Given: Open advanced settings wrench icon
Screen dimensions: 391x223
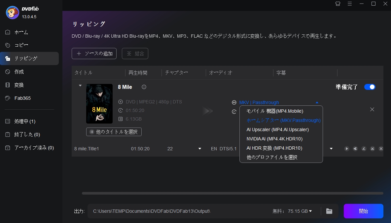Looking at the screenshot, I should [x=355, y=149].
